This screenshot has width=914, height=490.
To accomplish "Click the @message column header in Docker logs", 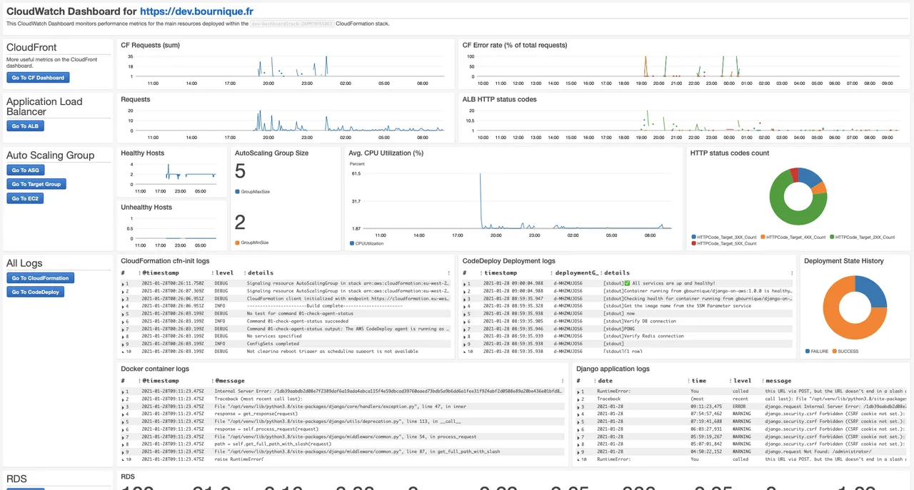I will pyautogui.click(x=229, y=381).
